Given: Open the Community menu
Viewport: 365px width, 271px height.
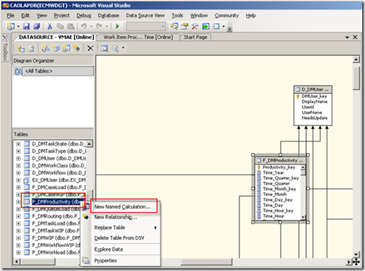Looking at the screenshot, I should 227,15.
